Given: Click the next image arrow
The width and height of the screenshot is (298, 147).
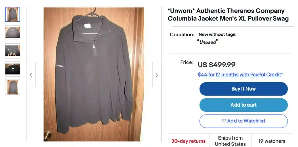Looking at the screenshot, I should tap(157, 75).
